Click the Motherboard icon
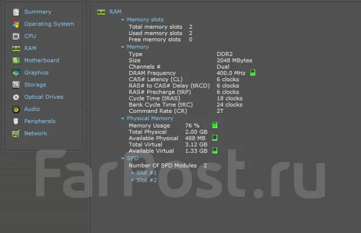This screenshot has height=233, width=361. point(16,60)
